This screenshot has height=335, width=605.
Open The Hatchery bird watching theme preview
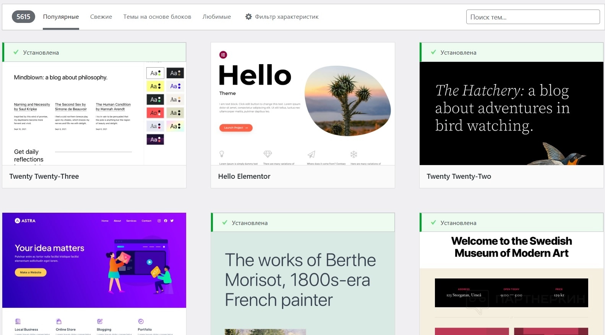511,113
